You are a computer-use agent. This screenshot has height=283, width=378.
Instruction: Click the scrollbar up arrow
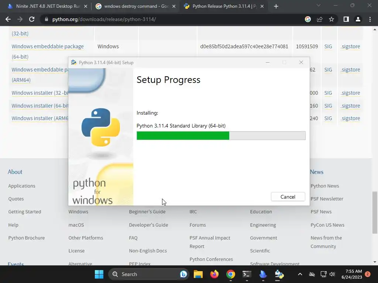pyautogui.click(x=375, y=29)
